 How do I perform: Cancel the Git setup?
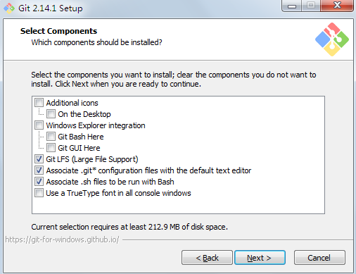pos(319,258)
